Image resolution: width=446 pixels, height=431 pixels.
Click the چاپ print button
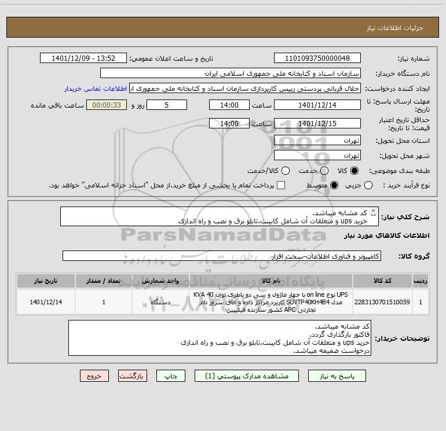pyautogui.click(x=171, y=376)
